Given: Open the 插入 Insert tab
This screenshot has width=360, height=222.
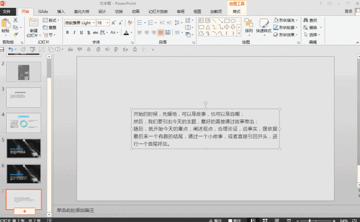Looking at the screenshot, I should coord(61,11).
